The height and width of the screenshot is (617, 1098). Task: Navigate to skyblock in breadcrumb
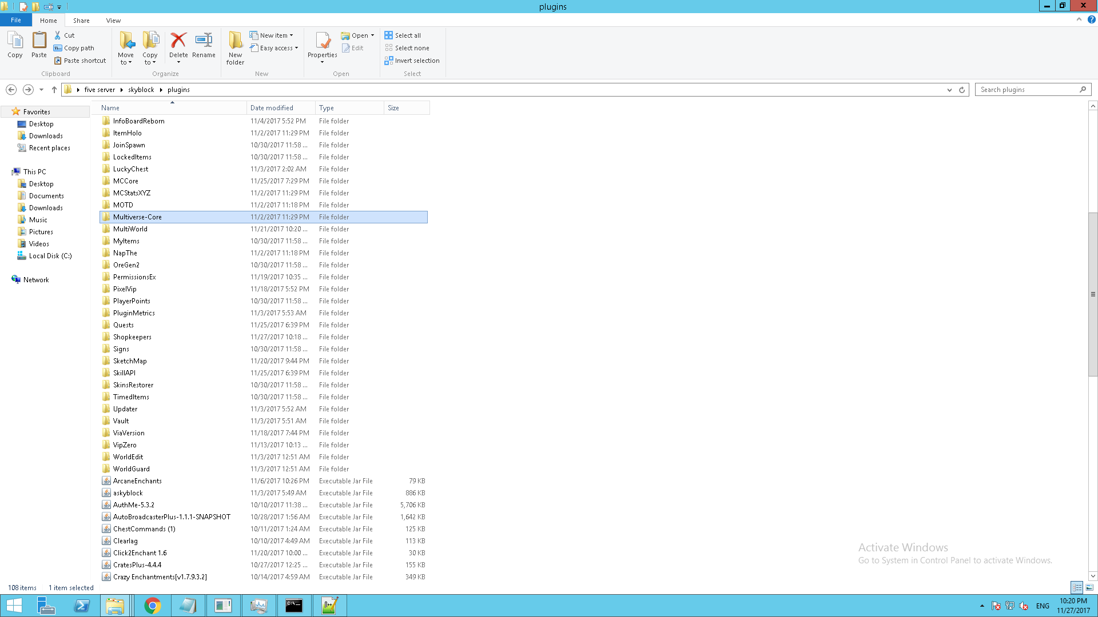(141, 90)
